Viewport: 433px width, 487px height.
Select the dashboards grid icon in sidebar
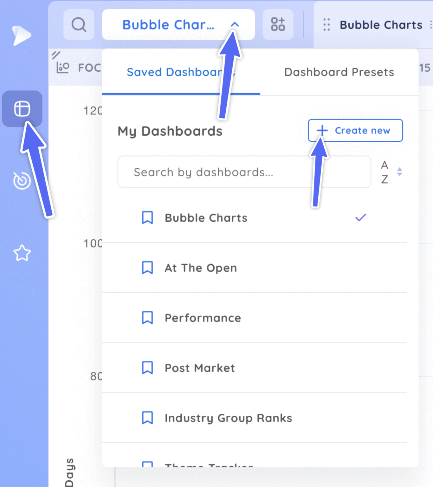click(x=22, y=108)
